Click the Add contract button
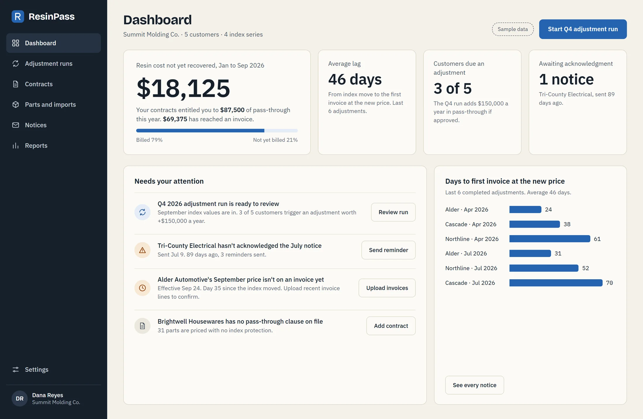The height and width of the screenshot is (419, 643). [x=391, y=326]
